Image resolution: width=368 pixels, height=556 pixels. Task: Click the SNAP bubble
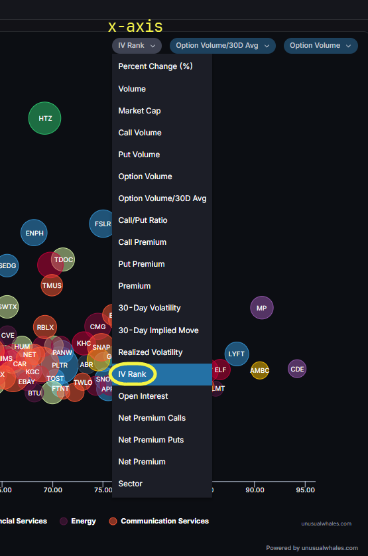(101, 347)
